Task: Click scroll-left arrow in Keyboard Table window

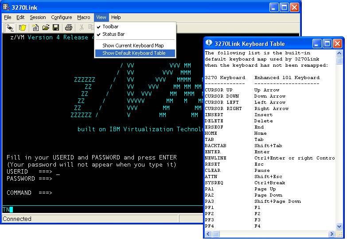Action: tap(208, 234)
